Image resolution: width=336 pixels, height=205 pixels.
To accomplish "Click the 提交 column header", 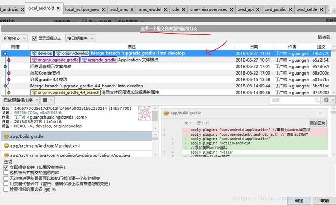I will click(321, 47).
